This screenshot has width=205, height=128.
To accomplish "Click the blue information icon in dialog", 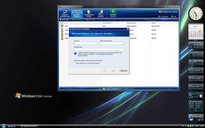I will (x=75, y=53).
